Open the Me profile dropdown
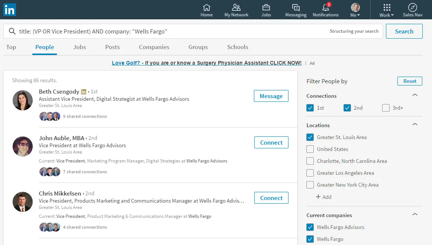 (x=355, y=10)
